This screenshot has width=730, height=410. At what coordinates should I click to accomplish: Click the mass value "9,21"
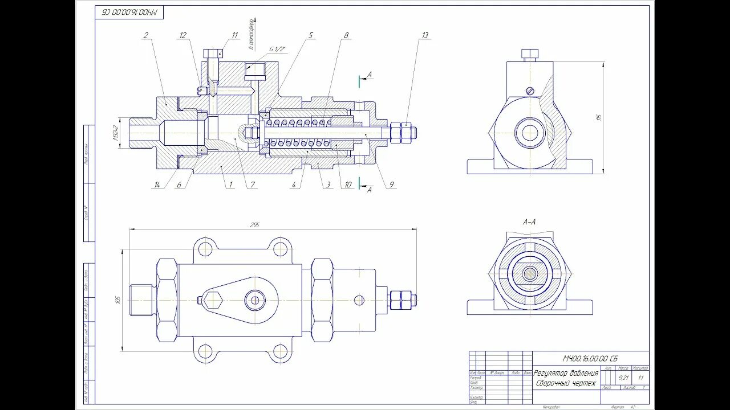click(x=623, y=378)
